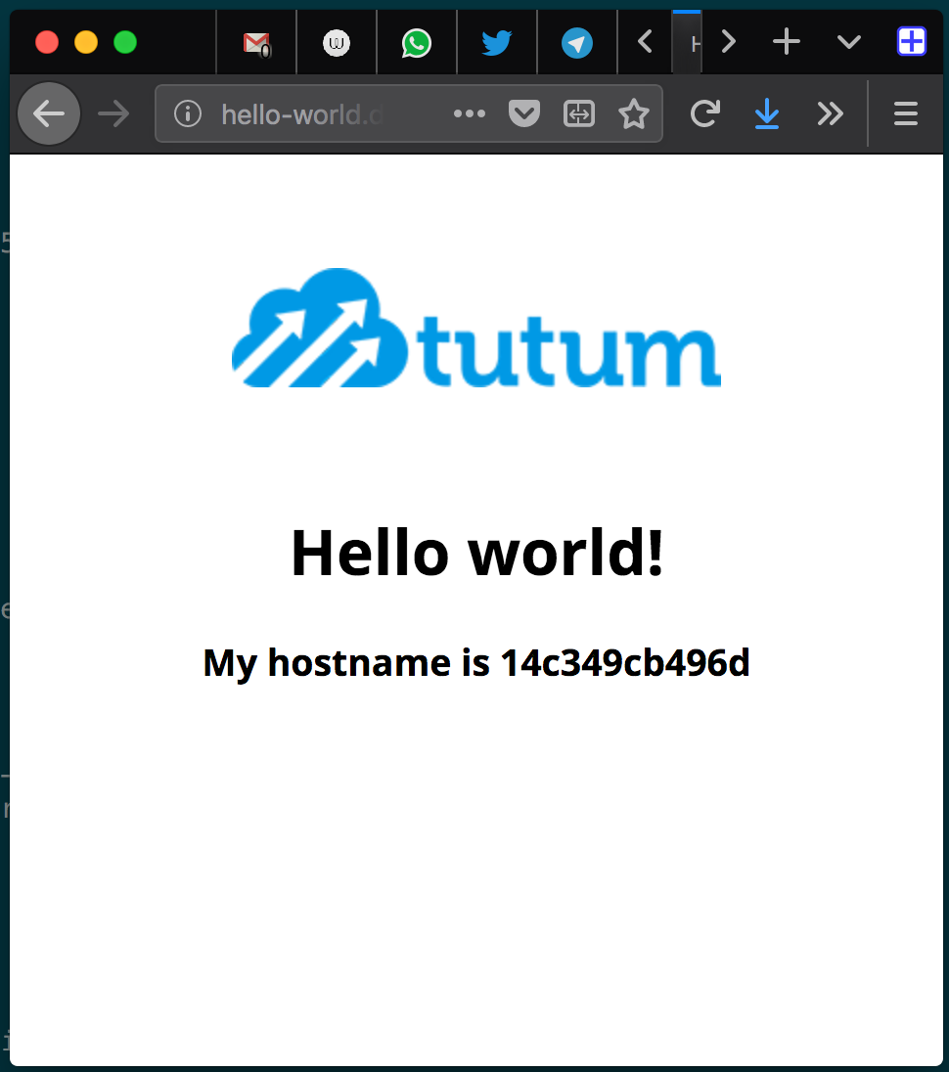Open the page actions three-dots menu
Screen dimensions: 949x1072
click(x=469, y=113)
